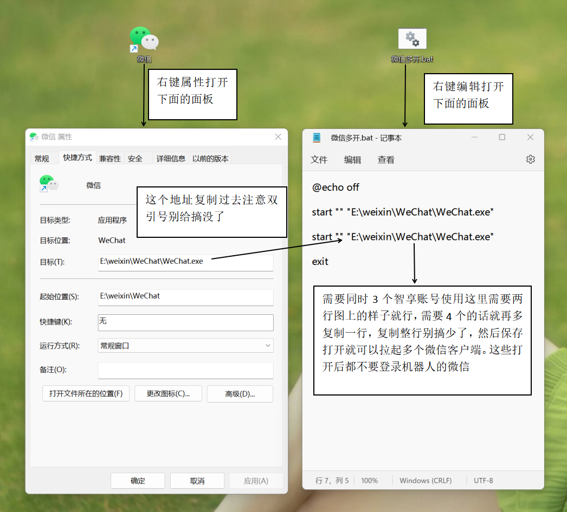The height and width of the screenshot is (512, 567).
Task: Click 更改图标(C)... button
Action: [x=168, y=393]
